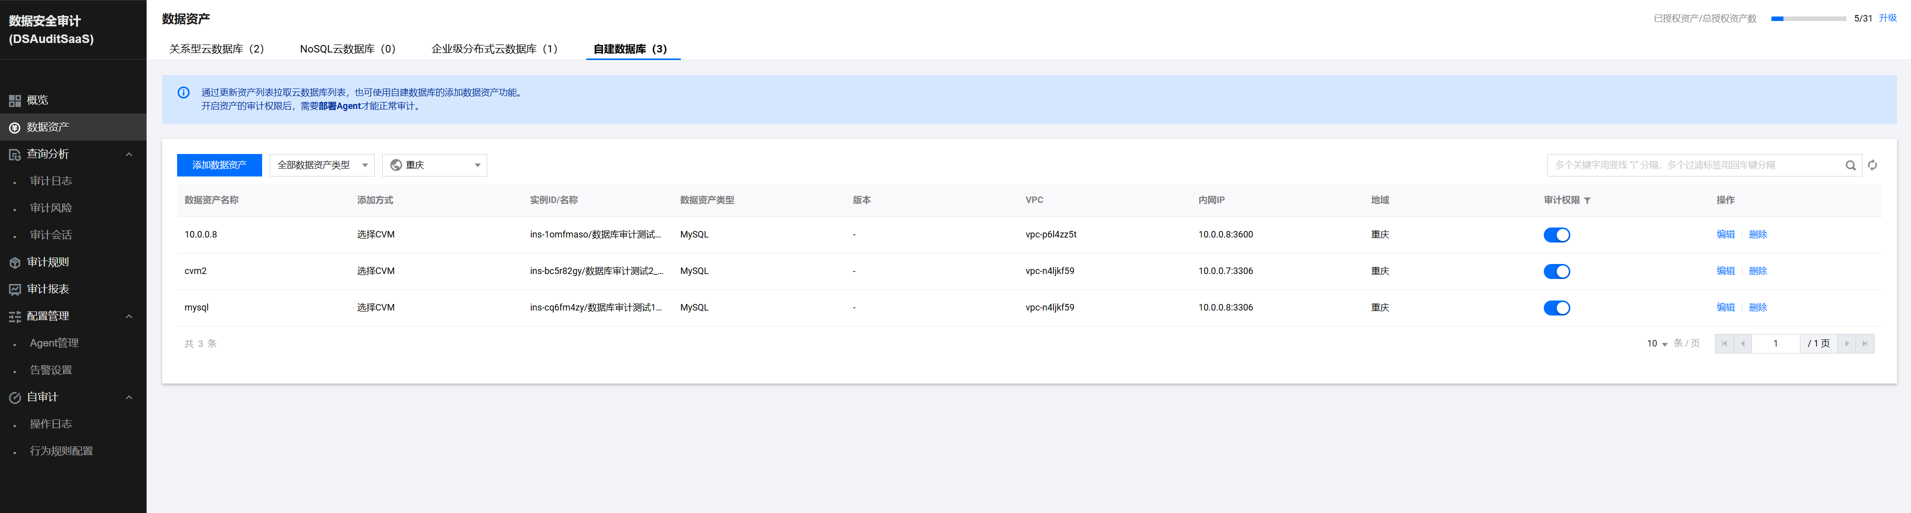Go to next page arrow
Viewport: 1911px width, 513px height.
pos(1846,344)
